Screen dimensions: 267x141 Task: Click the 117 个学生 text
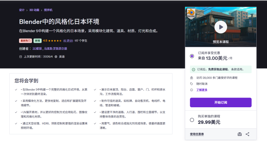[81, 41]
